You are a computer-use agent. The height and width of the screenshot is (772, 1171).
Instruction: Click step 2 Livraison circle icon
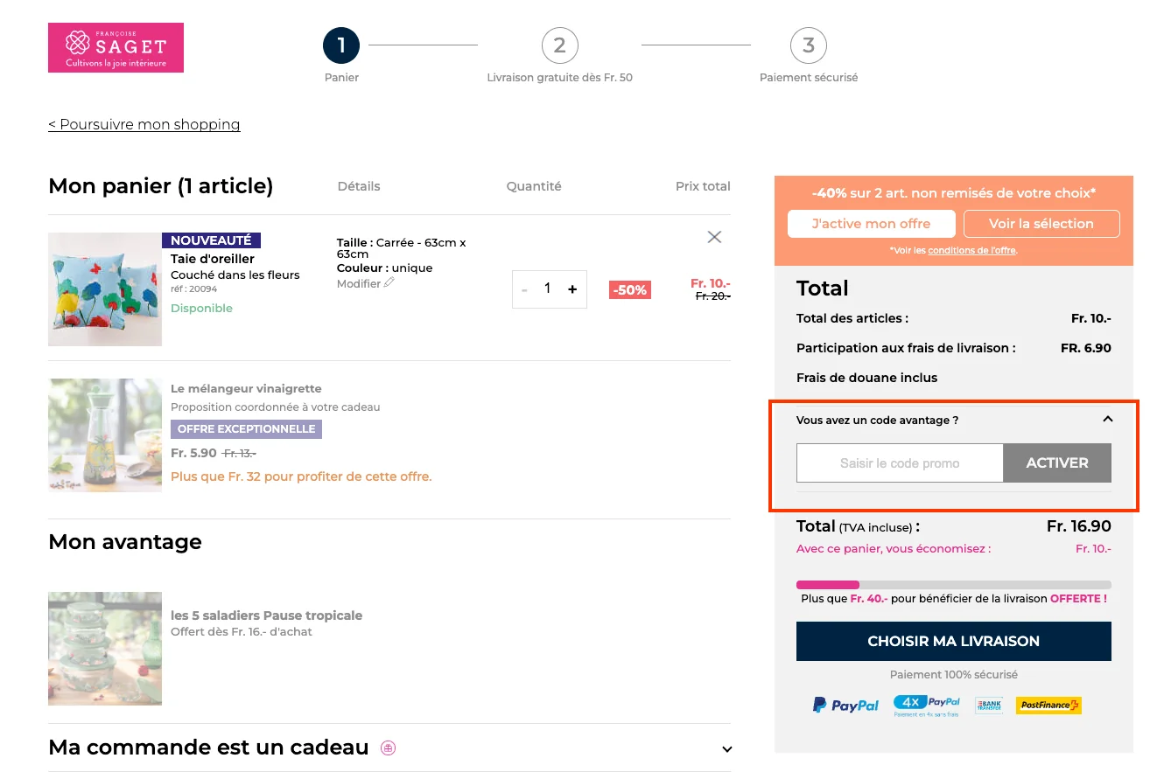click(x=559, y=45)
